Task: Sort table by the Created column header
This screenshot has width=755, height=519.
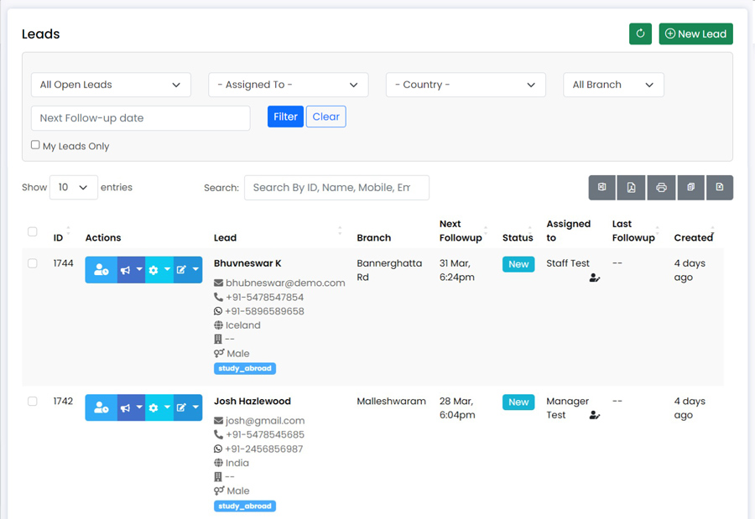Action: [x=694, y=237]
